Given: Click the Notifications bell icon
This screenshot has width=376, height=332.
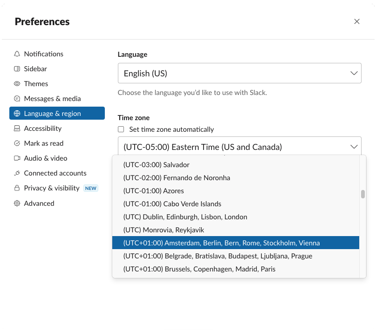Looking at the screenshot, I should point(17,54).
